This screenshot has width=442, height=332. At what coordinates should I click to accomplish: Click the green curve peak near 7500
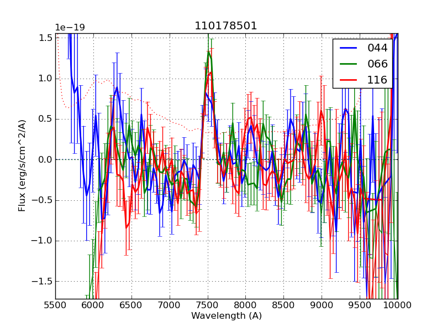pyautogui.click(x=209, y=52)
